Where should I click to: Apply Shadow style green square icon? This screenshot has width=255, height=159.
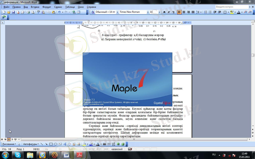click(118, 144)
